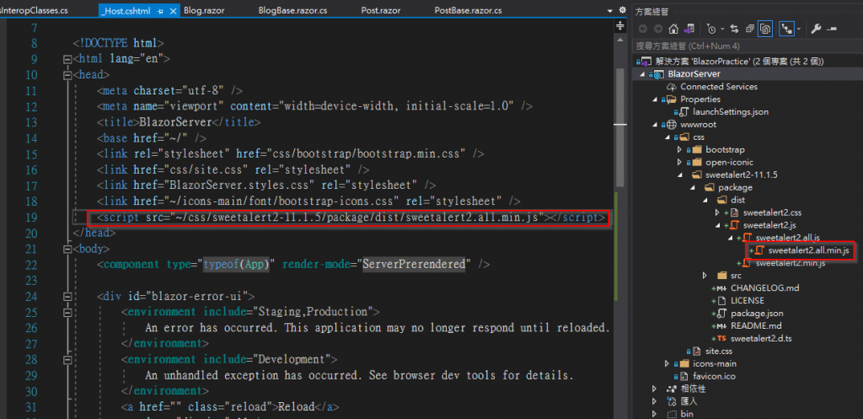Viewport: 863px width, 419px height.
Task: Click the Back arrow in Solution Explorer toolbar
Action: point(642,29)
